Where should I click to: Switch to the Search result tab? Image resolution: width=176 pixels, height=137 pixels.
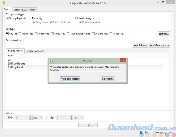click(20, 9)
